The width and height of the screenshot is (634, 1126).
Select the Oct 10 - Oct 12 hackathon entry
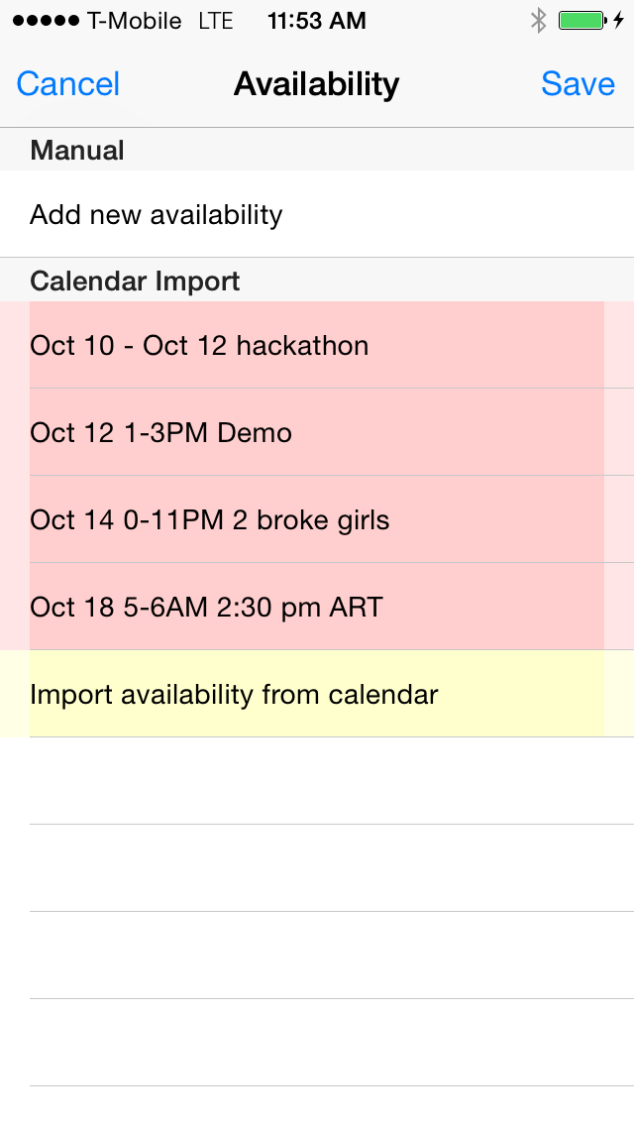199,346
